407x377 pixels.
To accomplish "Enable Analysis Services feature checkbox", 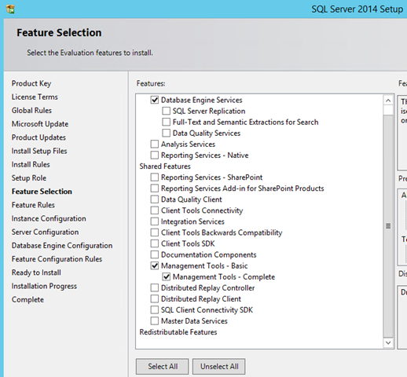I will tap(155, 144).
